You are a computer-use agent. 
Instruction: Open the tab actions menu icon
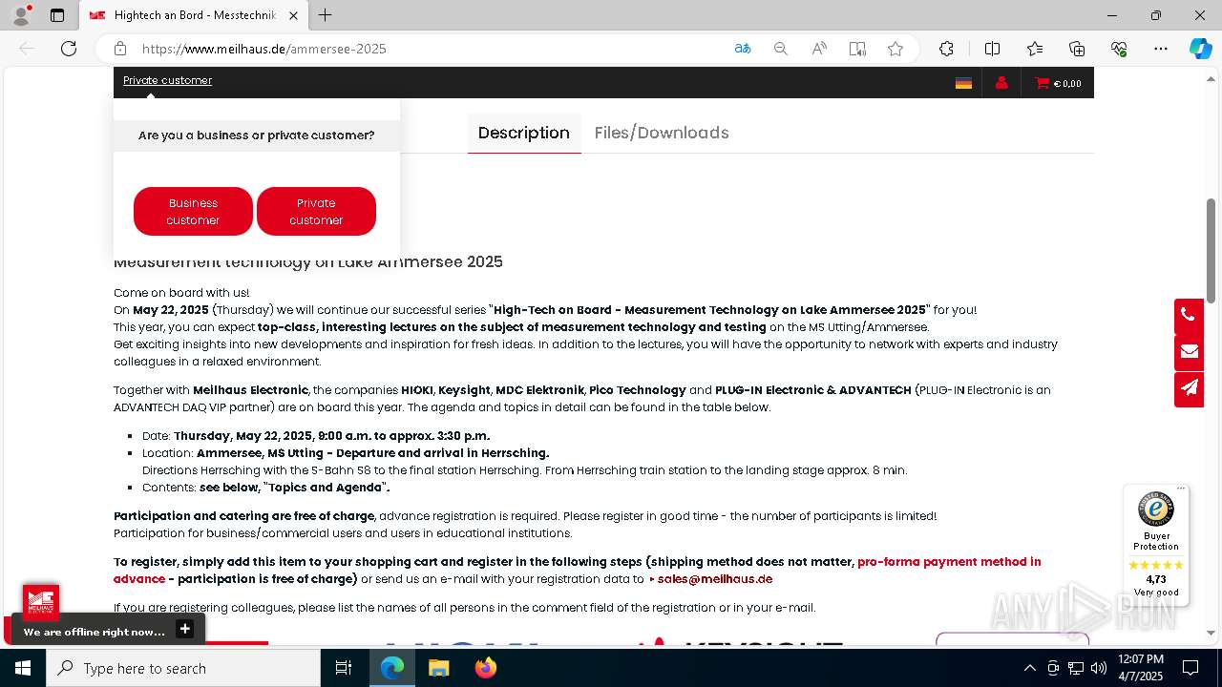pos(57,15)
